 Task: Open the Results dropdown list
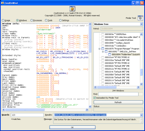(141, 115)
